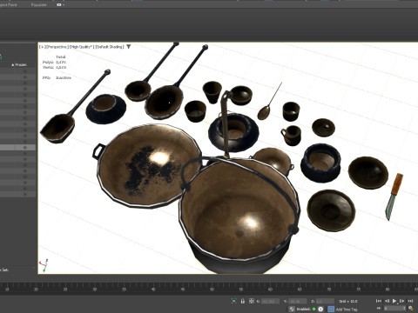This screenshot has height=313, width=418.
Task: Click the ribbon display toggle icon beside Populate
Action: pos(59,5)
